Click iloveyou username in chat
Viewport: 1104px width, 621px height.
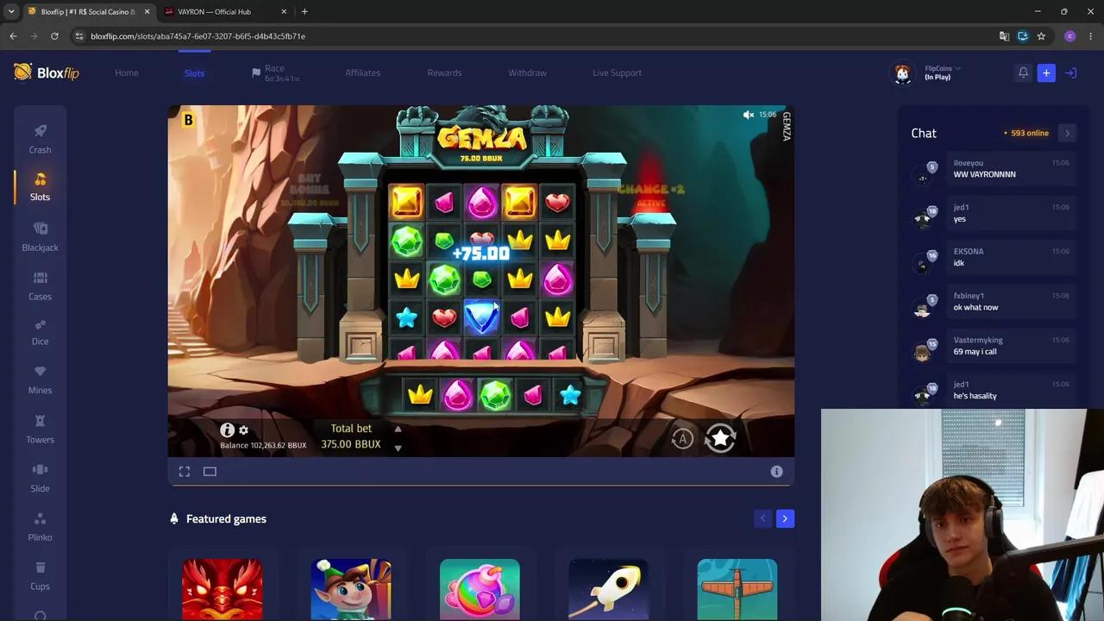pyautogui.click(x=968, y=163)
